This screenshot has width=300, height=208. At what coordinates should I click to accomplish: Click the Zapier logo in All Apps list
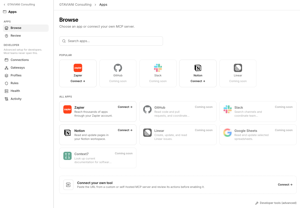pyautogui.click(x=67, y=109)
